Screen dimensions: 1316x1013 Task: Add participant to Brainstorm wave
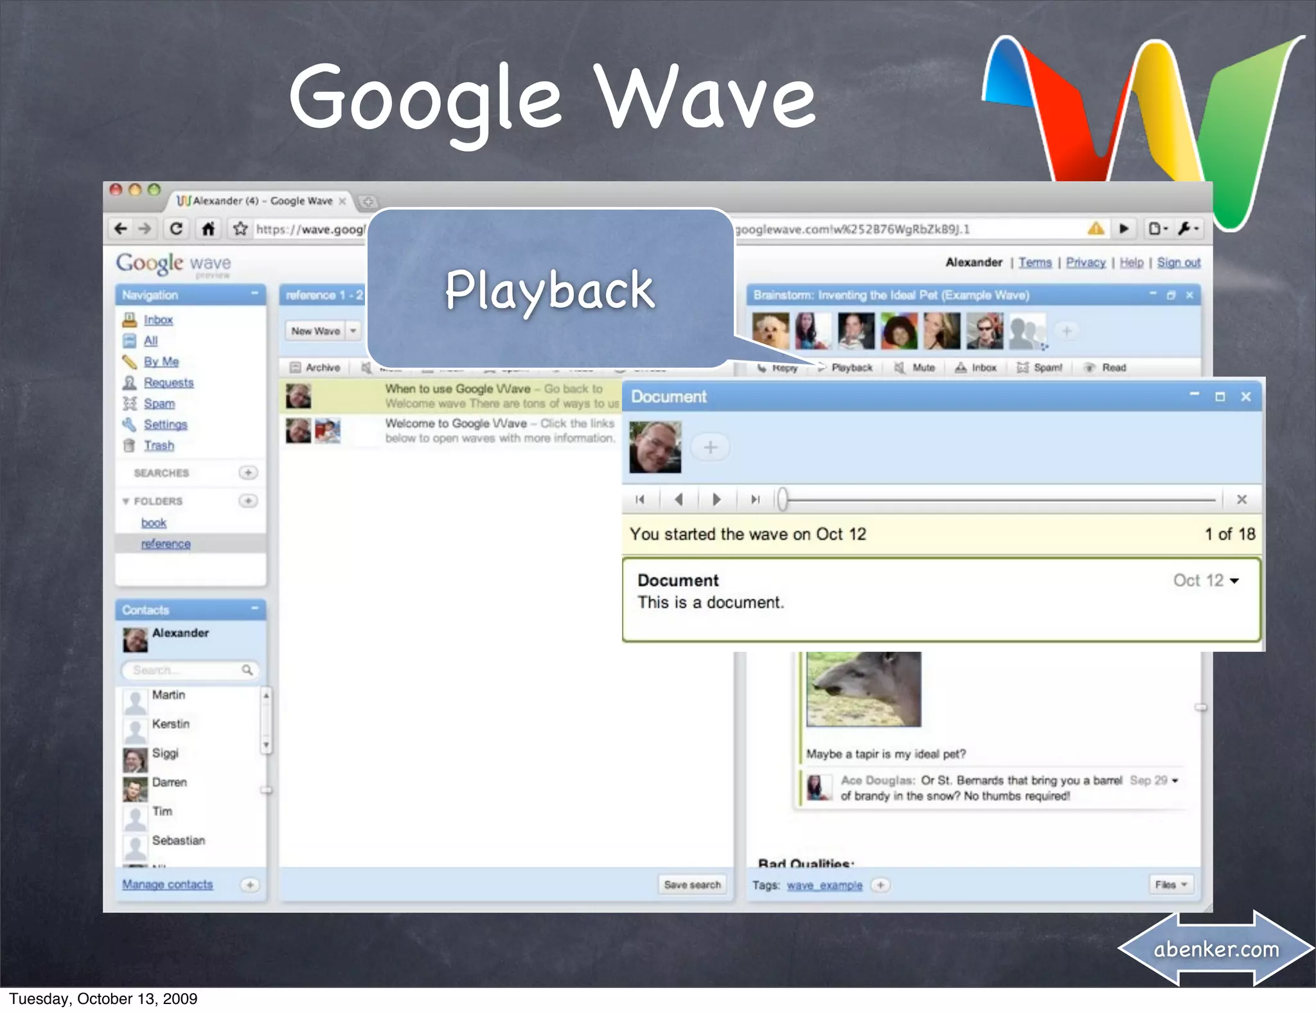pyautogui.click(x=1067, y=332)
